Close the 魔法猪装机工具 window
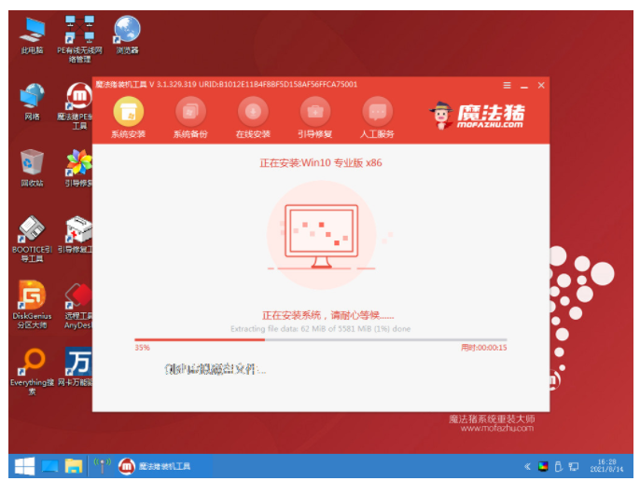This screenshot has height=481, width=640. (541, 85)
